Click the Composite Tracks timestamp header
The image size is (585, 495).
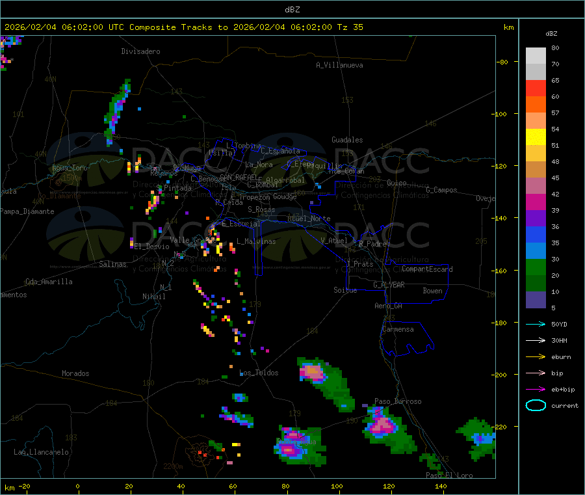[x=183, y=27]
